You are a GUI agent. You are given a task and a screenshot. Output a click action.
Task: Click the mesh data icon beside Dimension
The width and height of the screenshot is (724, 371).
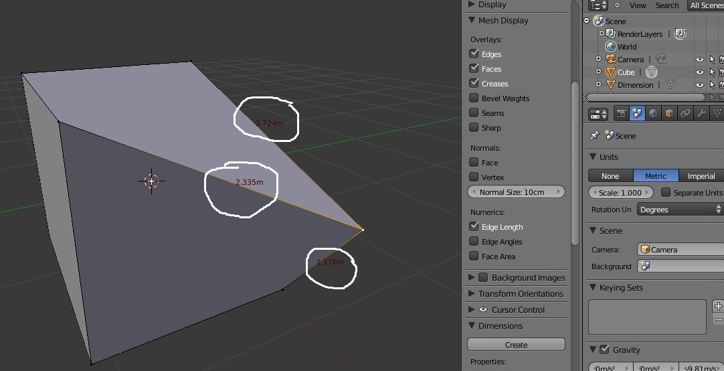(x=670, y=84)
